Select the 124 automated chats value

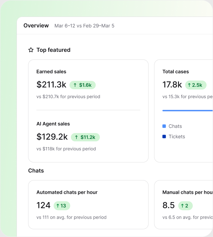tap(43, 205)
